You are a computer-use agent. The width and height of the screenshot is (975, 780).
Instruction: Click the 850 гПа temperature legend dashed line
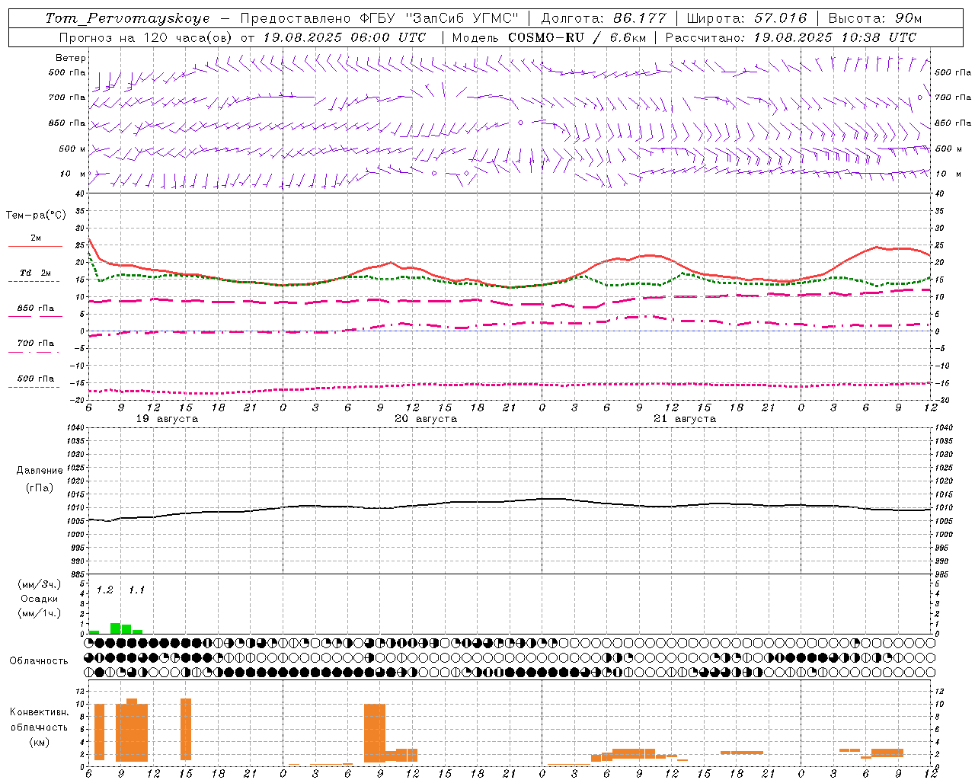point(35,317)
